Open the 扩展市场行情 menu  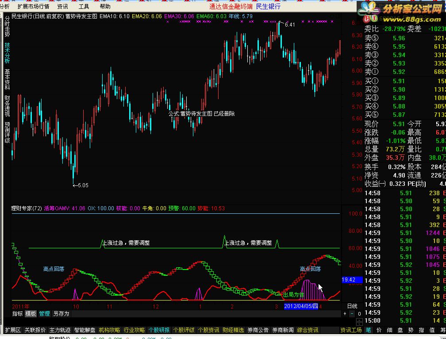point(33,6)
